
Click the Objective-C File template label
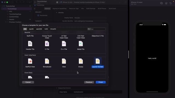98,36
